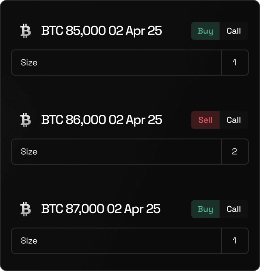
Task: Click the Bitcoin icon beside BTC 85,000
Action: [x=26, y=31]
